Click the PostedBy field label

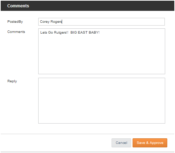click(15, 22)
